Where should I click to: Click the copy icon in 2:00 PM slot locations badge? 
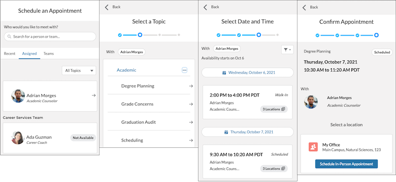283,109
